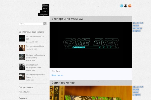Viewport: 151px width, 100px height.
Task: Open post title Сопливое чтиво
Action: (x=63, y=83)
